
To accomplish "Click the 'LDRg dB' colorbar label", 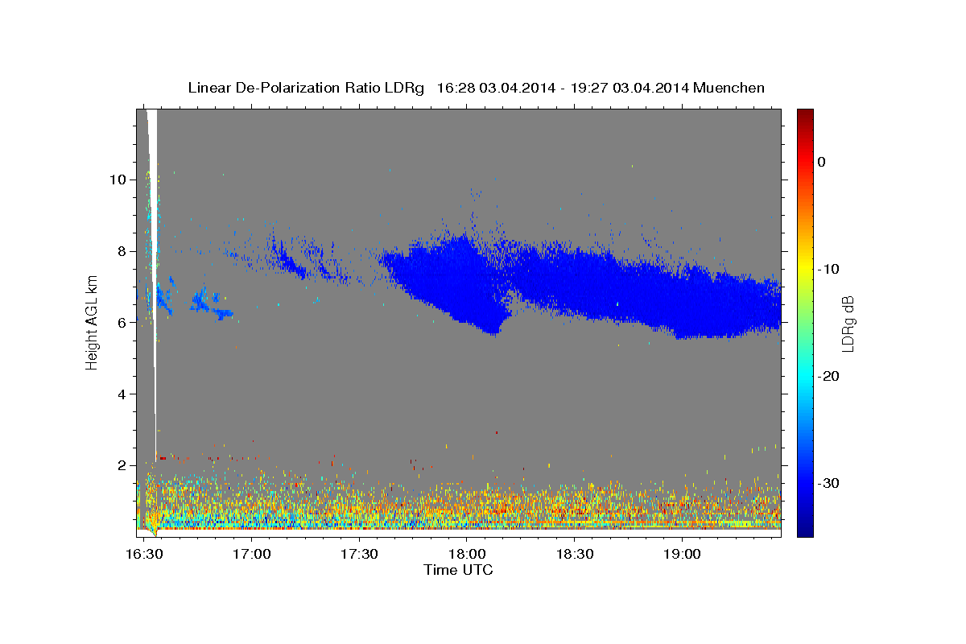I will [847, 323].
